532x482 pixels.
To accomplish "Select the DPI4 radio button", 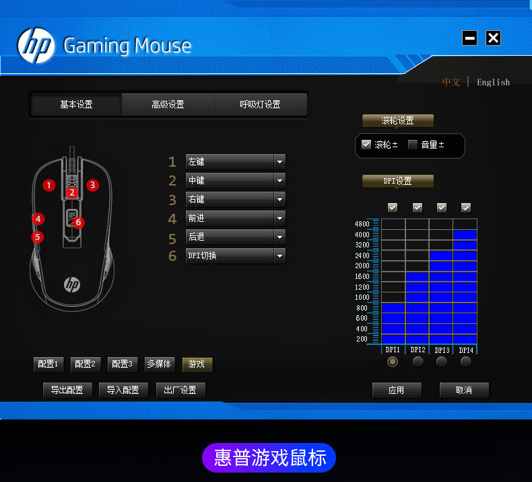I will click(x=466, y=362).
